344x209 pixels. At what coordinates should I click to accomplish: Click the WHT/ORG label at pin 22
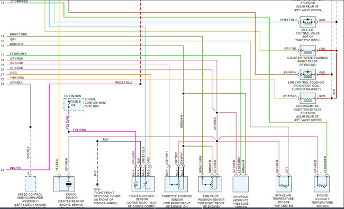(17, 78)
